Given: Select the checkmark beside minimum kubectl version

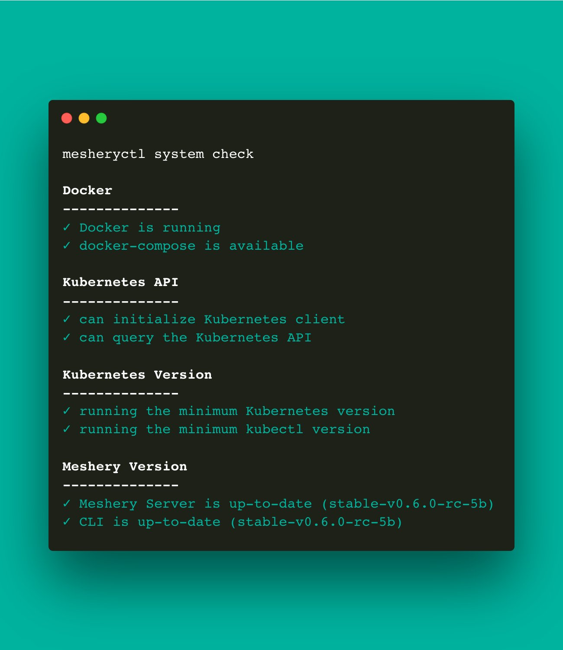Looking at the screenshot, I should tap(67, 429).
